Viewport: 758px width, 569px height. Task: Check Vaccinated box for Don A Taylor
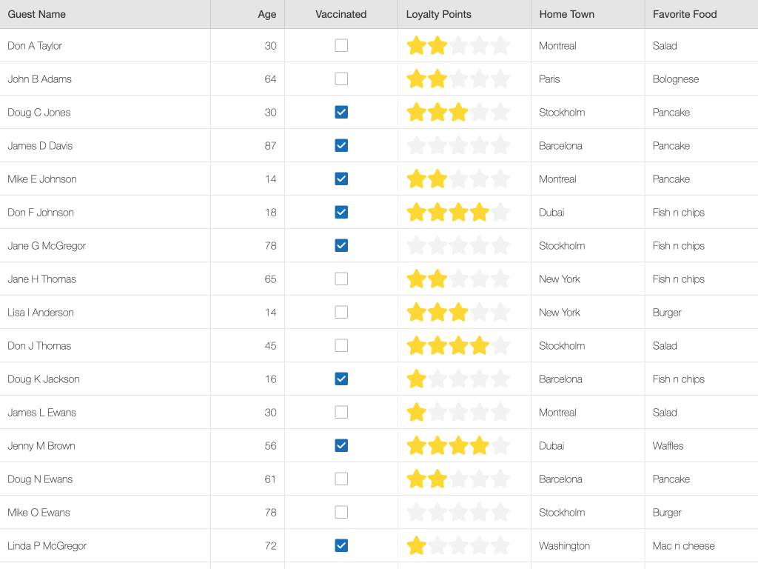pyautogui.click(x=341, y=46)
